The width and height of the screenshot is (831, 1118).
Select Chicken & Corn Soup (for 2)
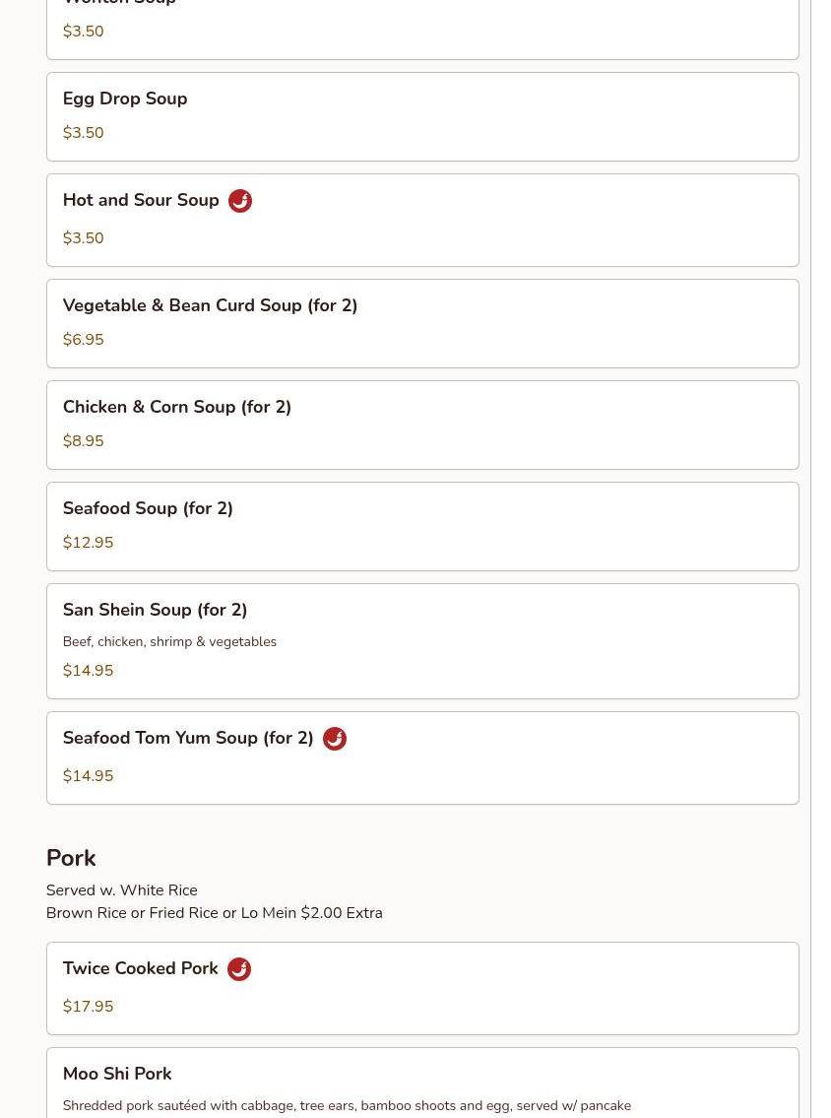(x=422, y=425)
